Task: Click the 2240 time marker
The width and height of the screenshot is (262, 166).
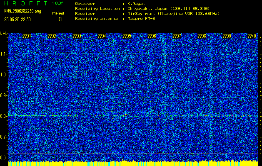Action: [252, 36]
